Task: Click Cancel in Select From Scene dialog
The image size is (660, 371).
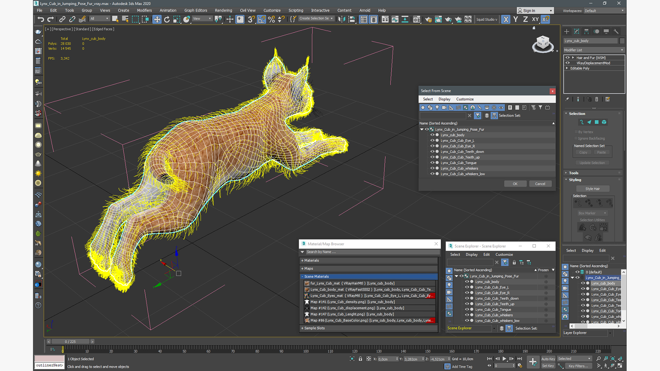Action: click(540, 184)
